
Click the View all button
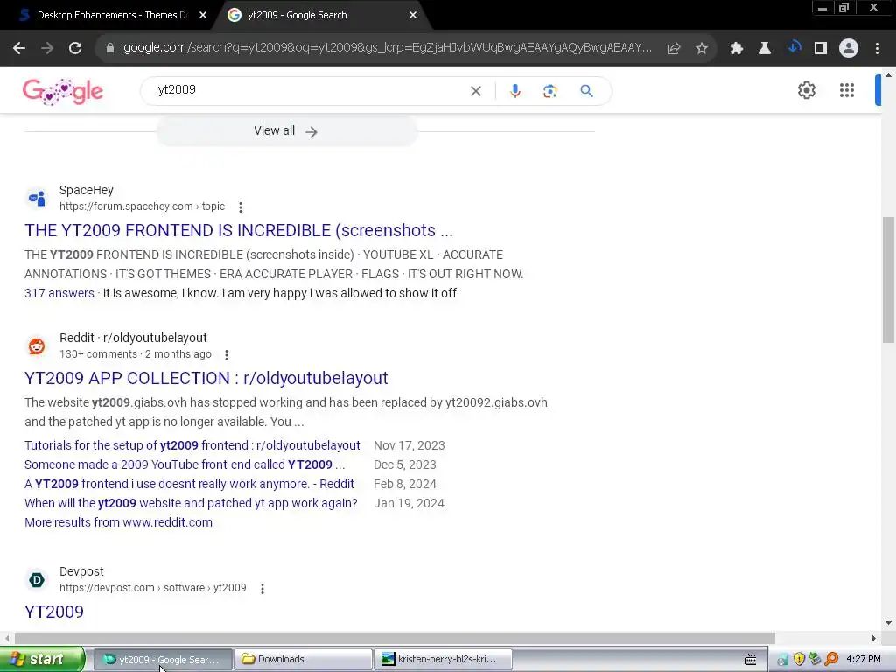[287, 131]
